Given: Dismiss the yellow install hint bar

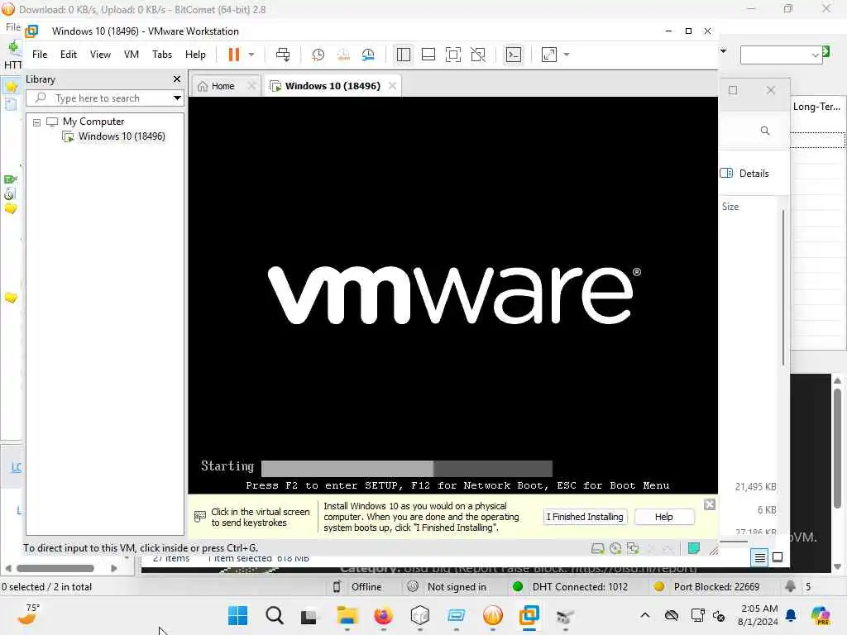Looking at the screenshot, I should [x=709, y=504].
